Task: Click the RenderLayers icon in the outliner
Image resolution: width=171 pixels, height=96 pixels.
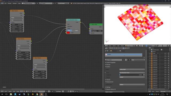Action: (x=152, y=50)
